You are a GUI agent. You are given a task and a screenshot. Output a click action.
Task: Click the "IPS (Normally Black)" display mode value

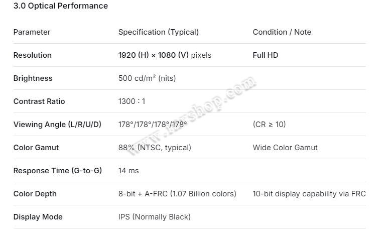point(154,217)
